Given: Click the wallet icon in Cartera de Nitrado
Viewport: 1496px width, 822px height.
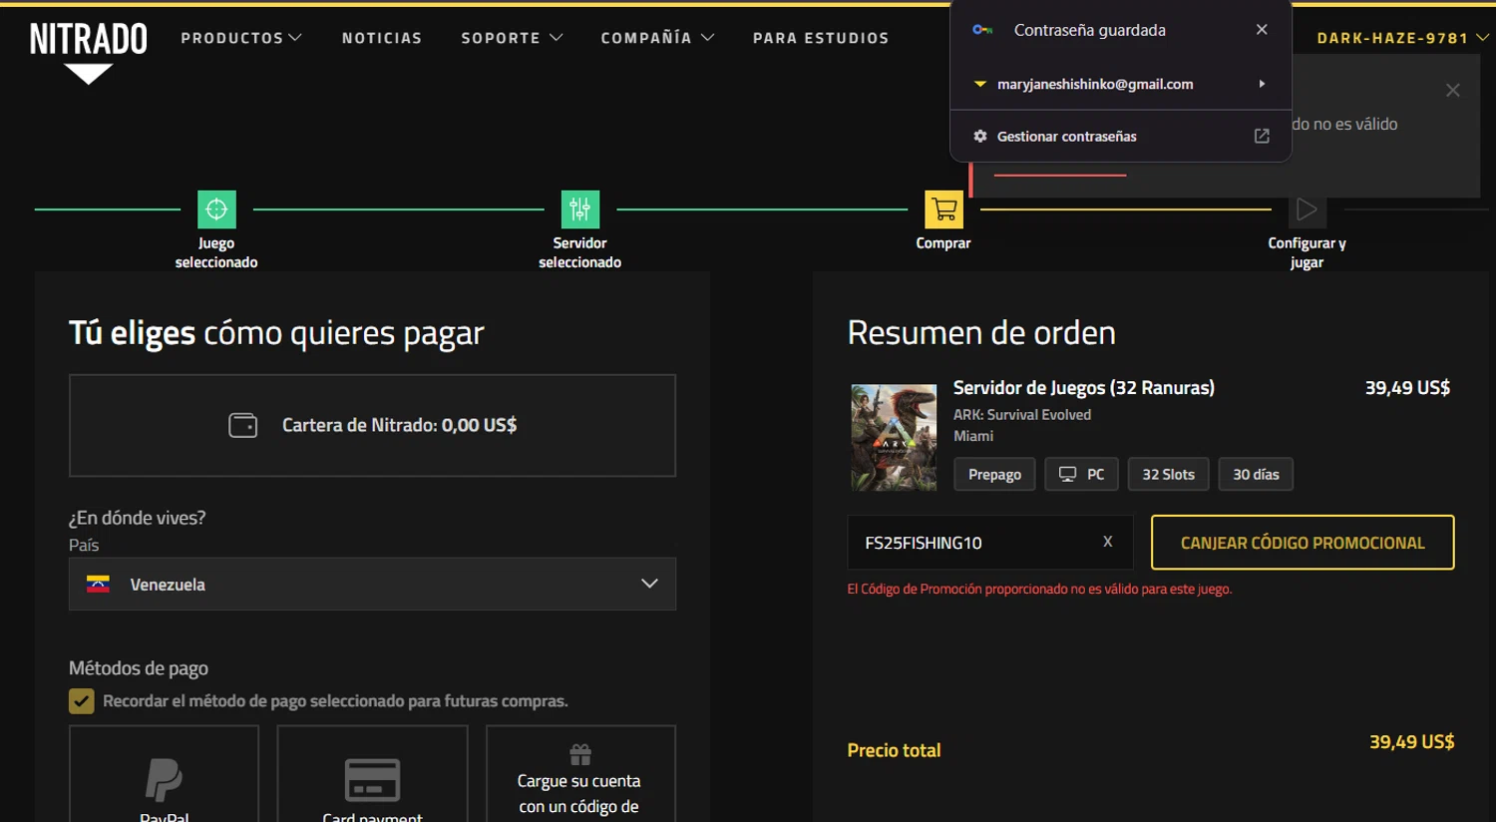Looking at the screenshot, I should (243, 426).
